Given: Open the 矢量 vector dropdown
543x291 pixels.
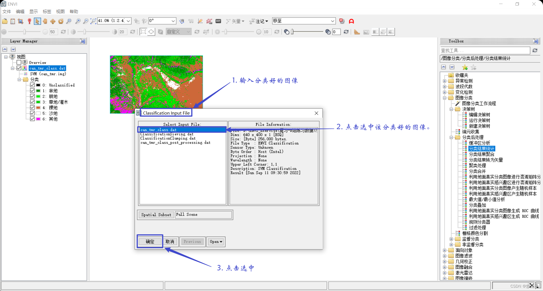Looking at the screenshot, I should coord(235,21).
